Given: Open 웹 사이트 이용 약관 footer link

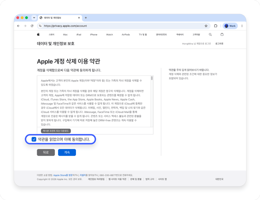Looking at the screenshot, I should (x=118, y=179).
